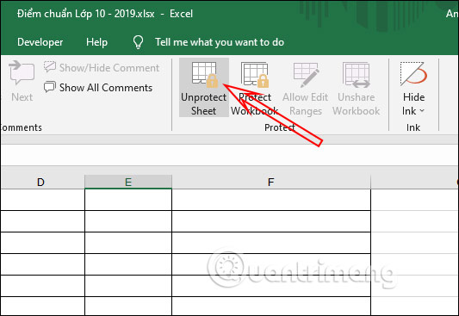
Task: Click the Unshare Workbook icon
Action: coord(357,75)
